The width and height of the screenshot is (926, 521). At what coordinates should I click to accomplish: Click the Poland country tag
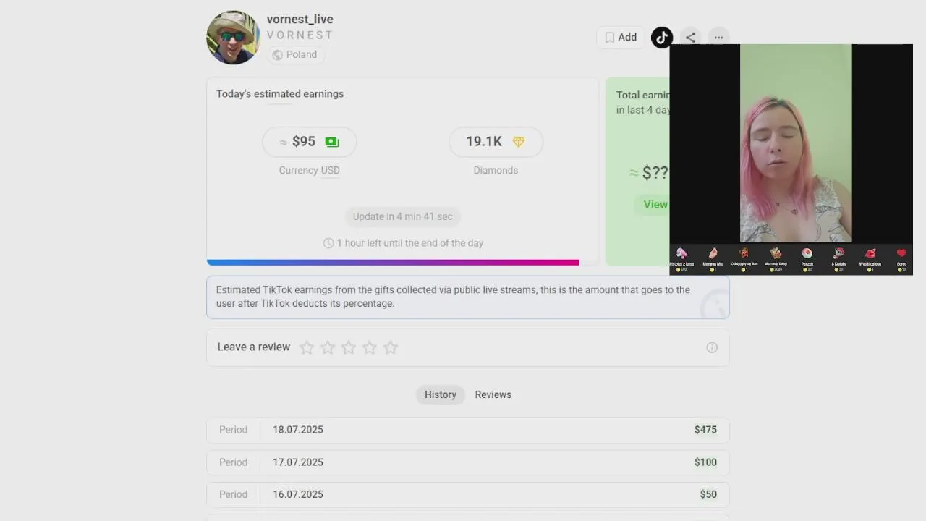click(295, 55)
